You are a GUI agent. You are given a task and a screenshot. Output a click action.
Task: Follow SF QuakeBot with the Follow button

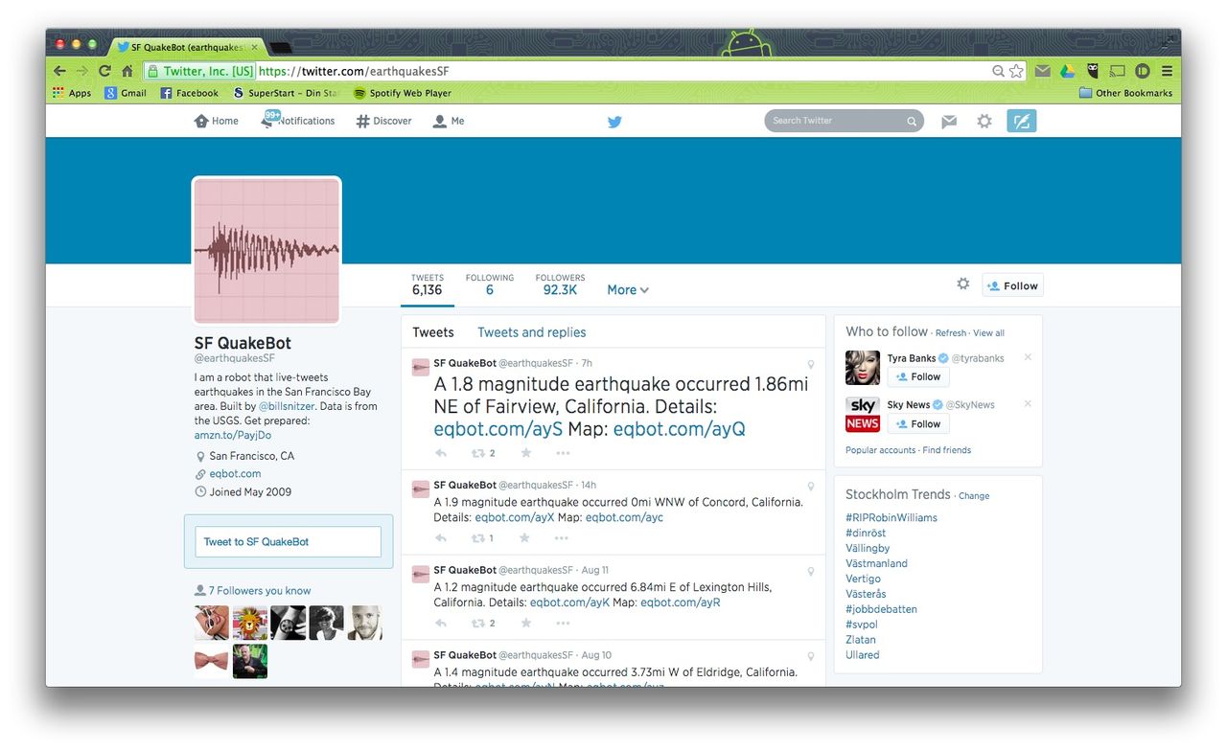(x=1012, y=285)
